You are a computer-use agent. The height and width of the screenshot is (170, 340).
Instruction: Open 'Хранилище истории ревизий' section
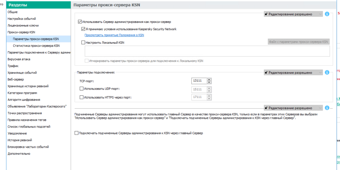pyautogui.click(x=28, y=86)
